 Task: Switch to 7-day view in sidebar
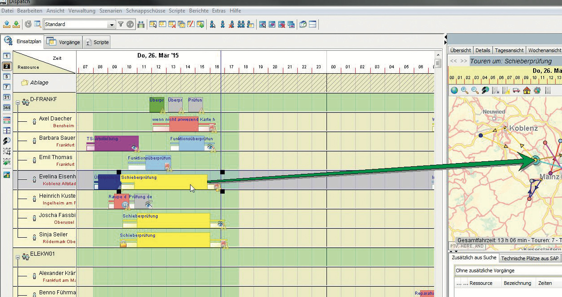[7, 86]
